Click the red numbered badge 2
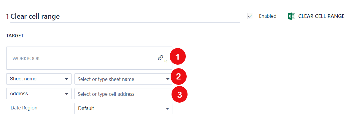Image resolution: width=354 pixels, height=121 pixels. (x=178, y=77)
